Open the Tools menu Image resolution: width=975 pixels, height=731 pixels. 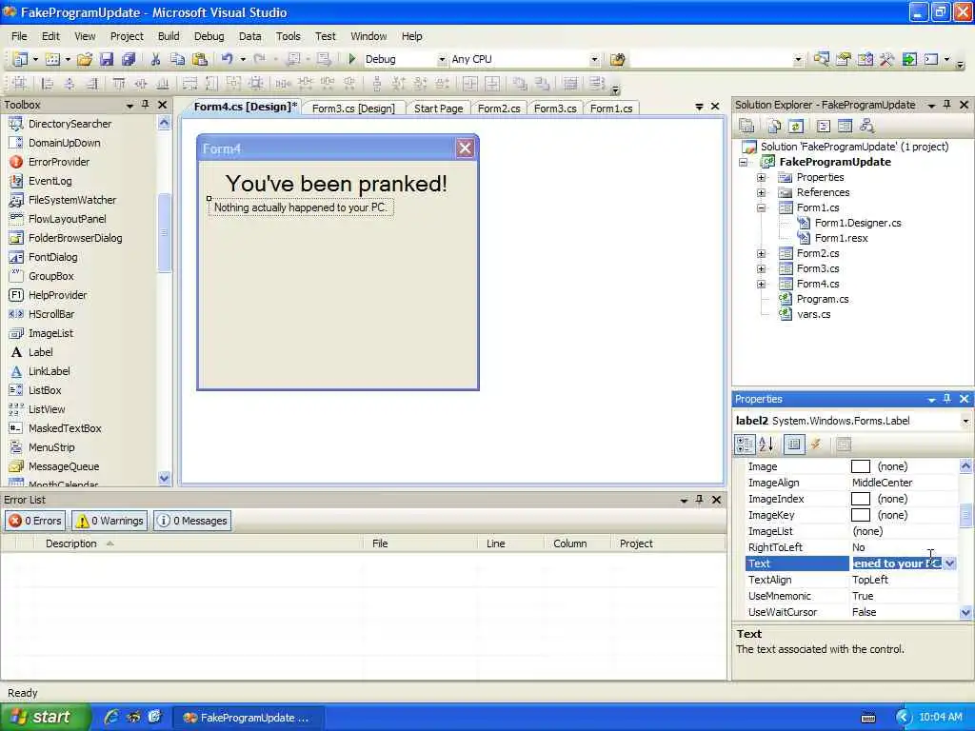(288, 36)
